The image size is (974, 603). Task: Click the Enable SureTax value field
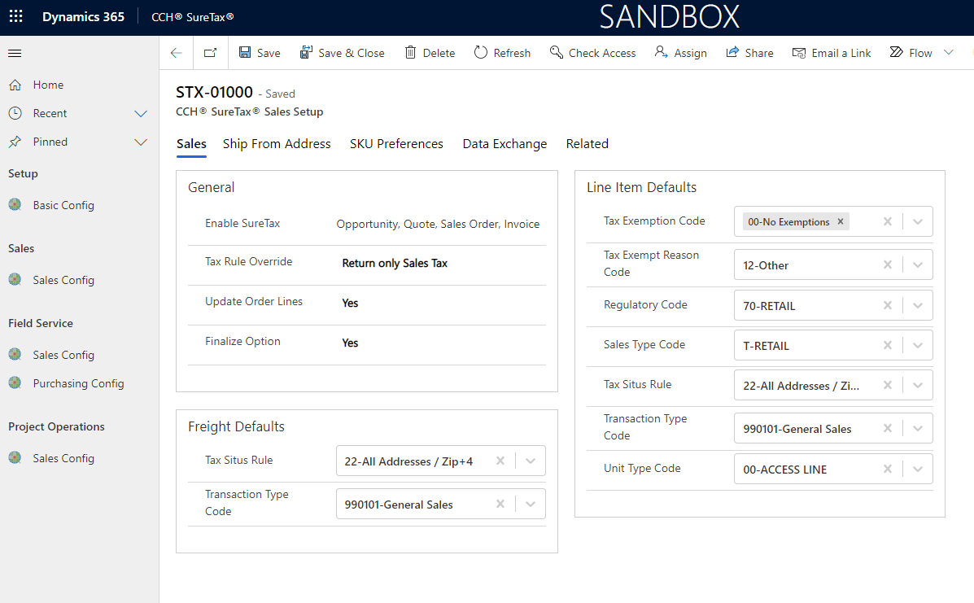(x=438, y=224)
